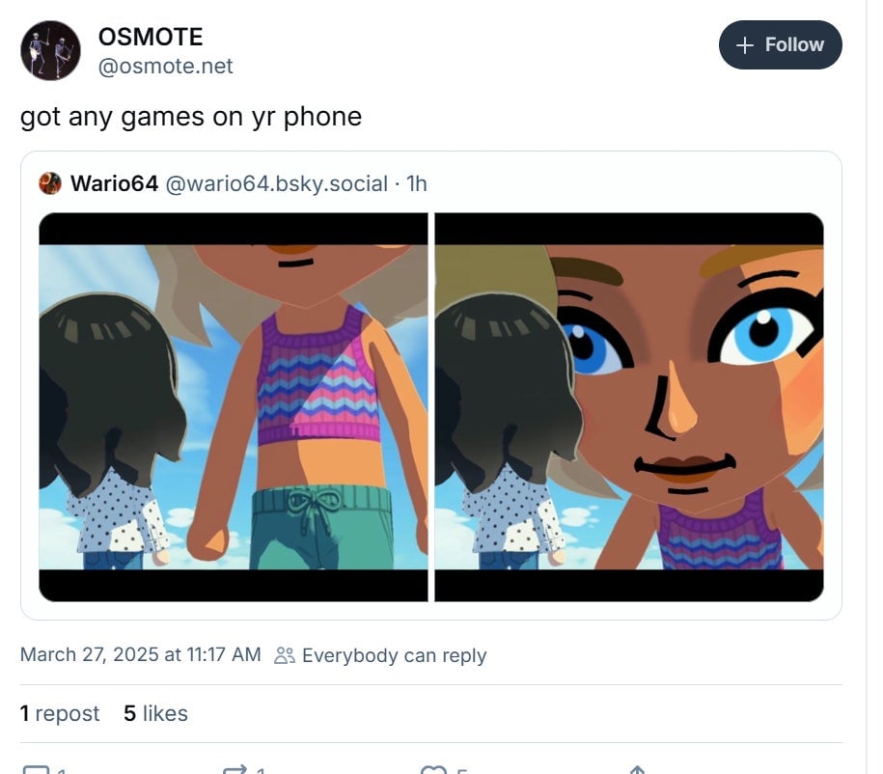Open the @wario64.bsky.social handle
Viewport: 883px width, 774px height.
click(277, 183)
